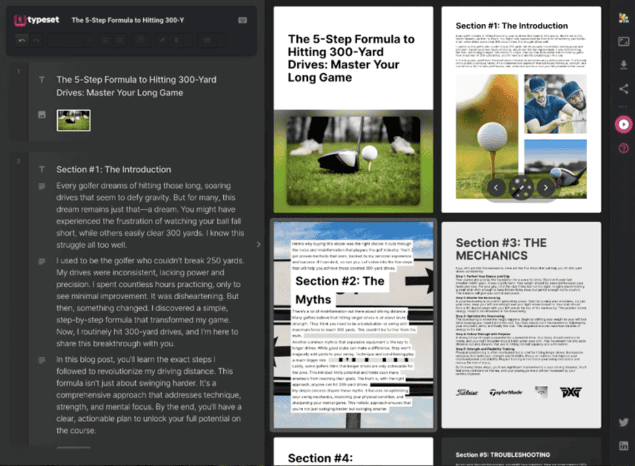
Task: Enter fullscreen preview mode
Action: tap(623, 41)
